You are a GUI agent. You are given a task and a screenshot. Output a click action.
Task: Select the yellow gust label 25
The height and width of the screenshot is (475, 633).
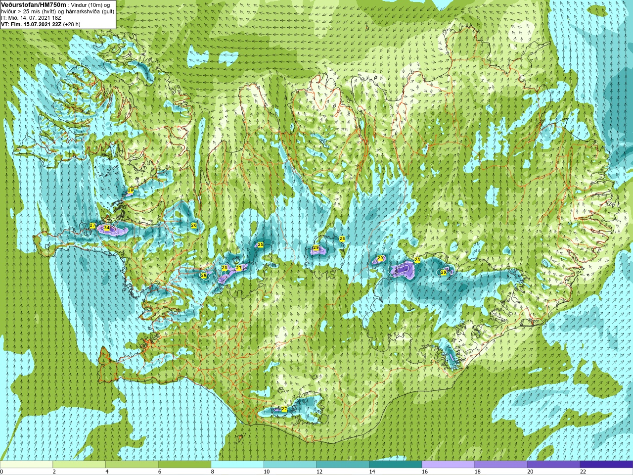click(261, 244)
